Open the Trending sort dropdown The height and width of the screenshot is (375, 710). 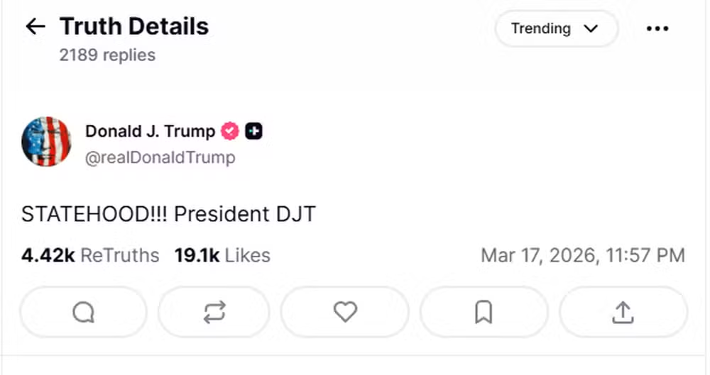coord(555,29)
